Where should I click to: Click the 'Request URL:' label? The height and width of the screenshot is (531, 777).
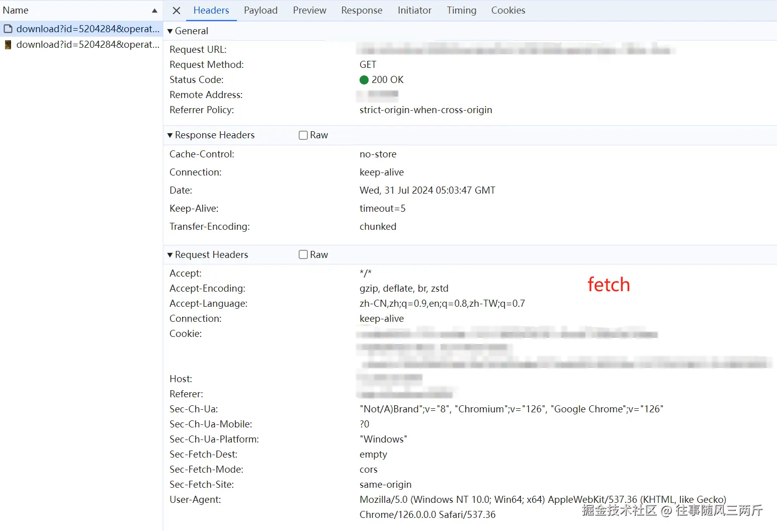(198, 49)
